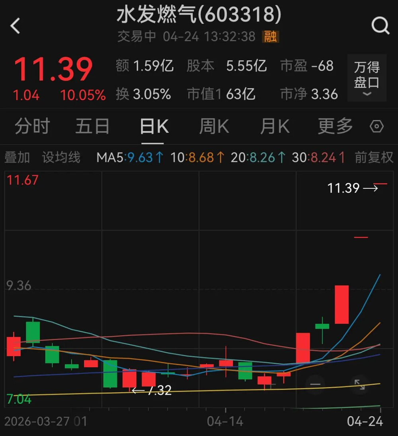The image size is (398, 436).
Task: Switch to the 周K tab
Action: [x=214, y=127]
